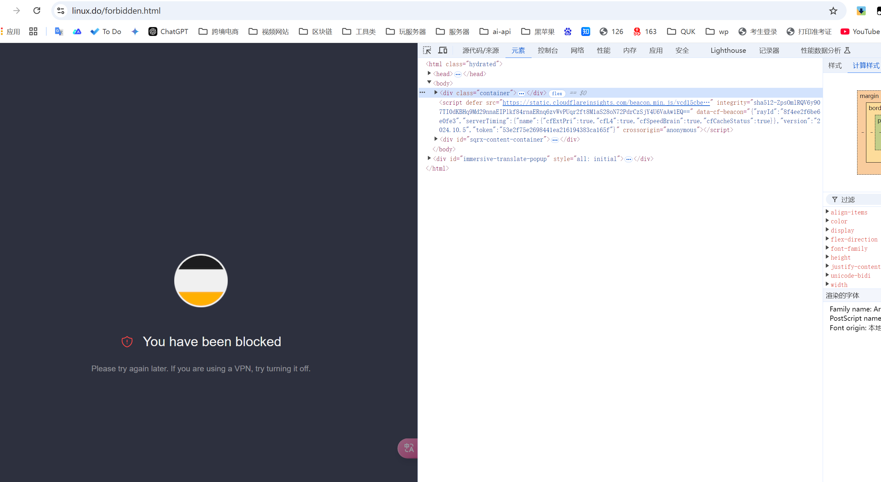This screenshot has width=881, height=482.
Task: Open the 玩服务器 bookmark folder
Action: point(406,31)
